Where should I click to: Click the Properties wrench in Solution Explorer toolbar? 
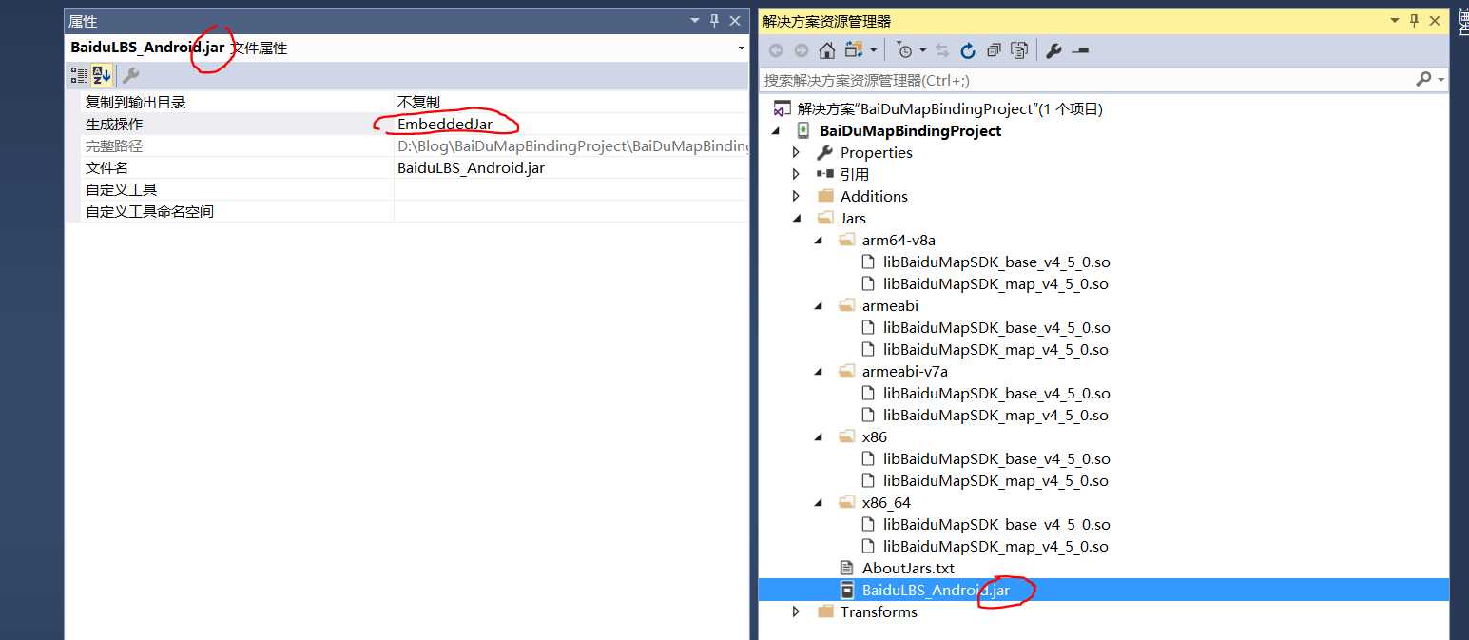1053,50
